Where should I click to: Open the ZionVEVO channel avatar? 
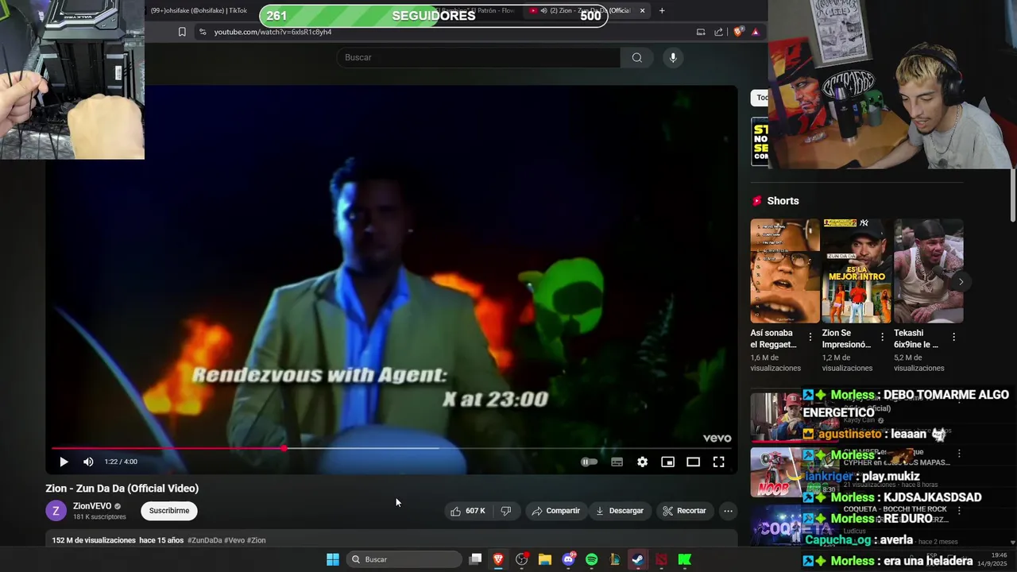(56, 511)
